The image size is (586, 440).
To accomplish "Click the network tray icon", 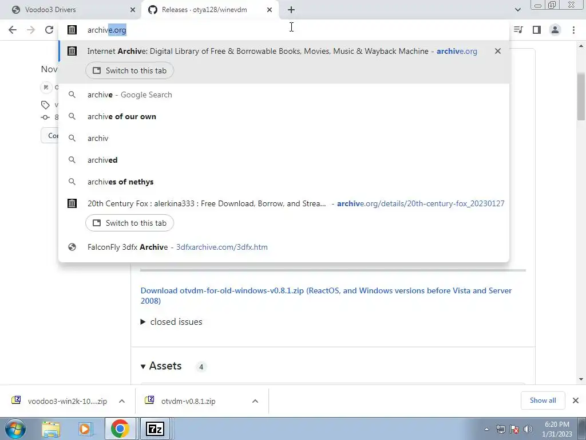I will [500, 430].
